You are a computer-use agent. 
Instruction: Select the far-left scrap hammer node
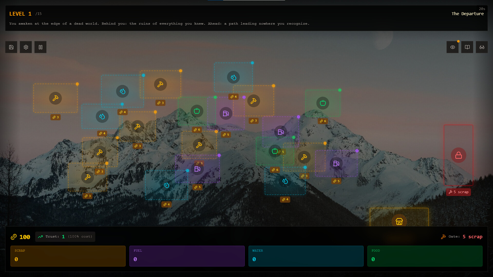55,98
